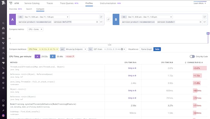
Task: Select the Table visualization
Action: coord(157,49)
